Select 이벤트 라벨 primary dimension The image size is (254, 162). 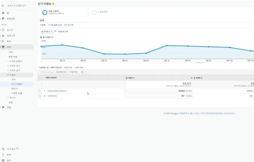click(78, 67)
